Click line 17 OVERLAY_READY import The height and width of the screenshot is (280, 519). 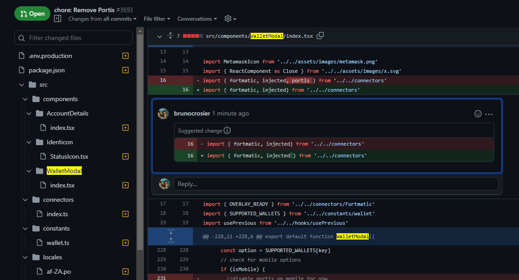(289, 204)
